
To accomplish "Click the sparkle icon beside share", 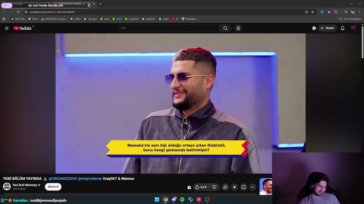I will point(234,187).
